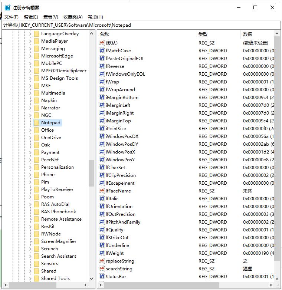Viewport: 282px width, 290px height.
Task: Click the DWORD icon next to lfItalic
Action: point(102,198)
